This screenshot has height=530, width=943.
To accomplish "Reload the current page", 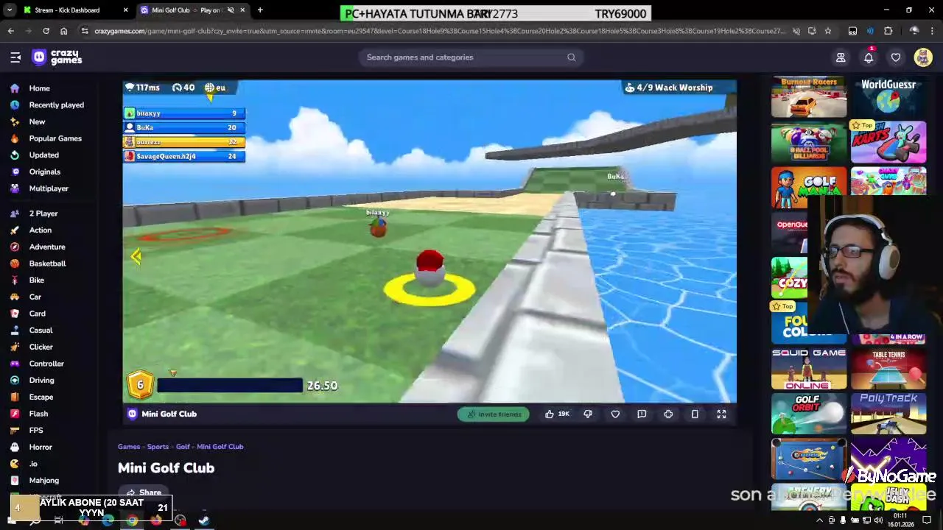I will point(46,31).
